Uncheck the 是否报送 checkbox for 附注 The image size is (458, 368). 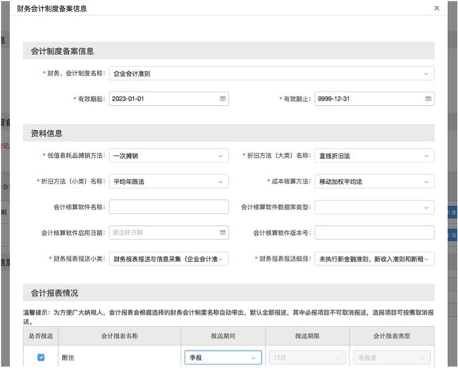pyautogui.click(x=41, y=357)
